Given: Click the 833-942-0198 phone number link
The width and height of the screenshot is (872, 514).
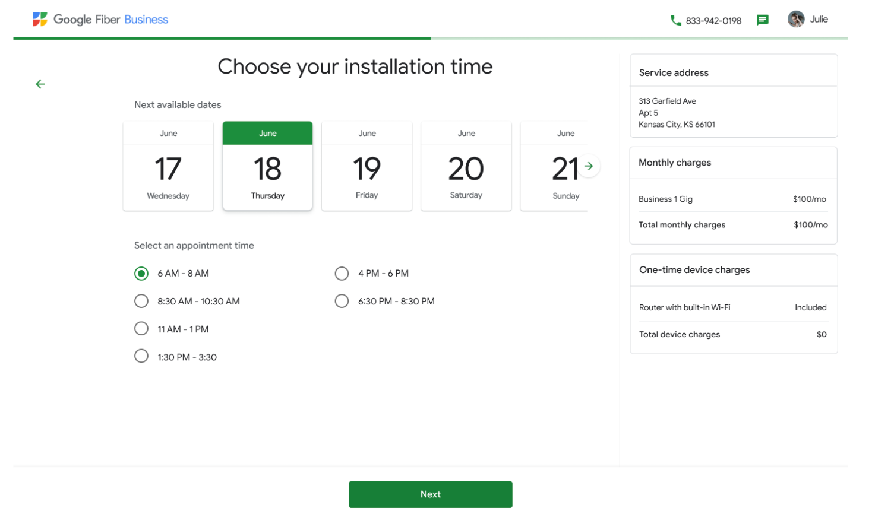Looking at the screenshot, I should (713, 21).
